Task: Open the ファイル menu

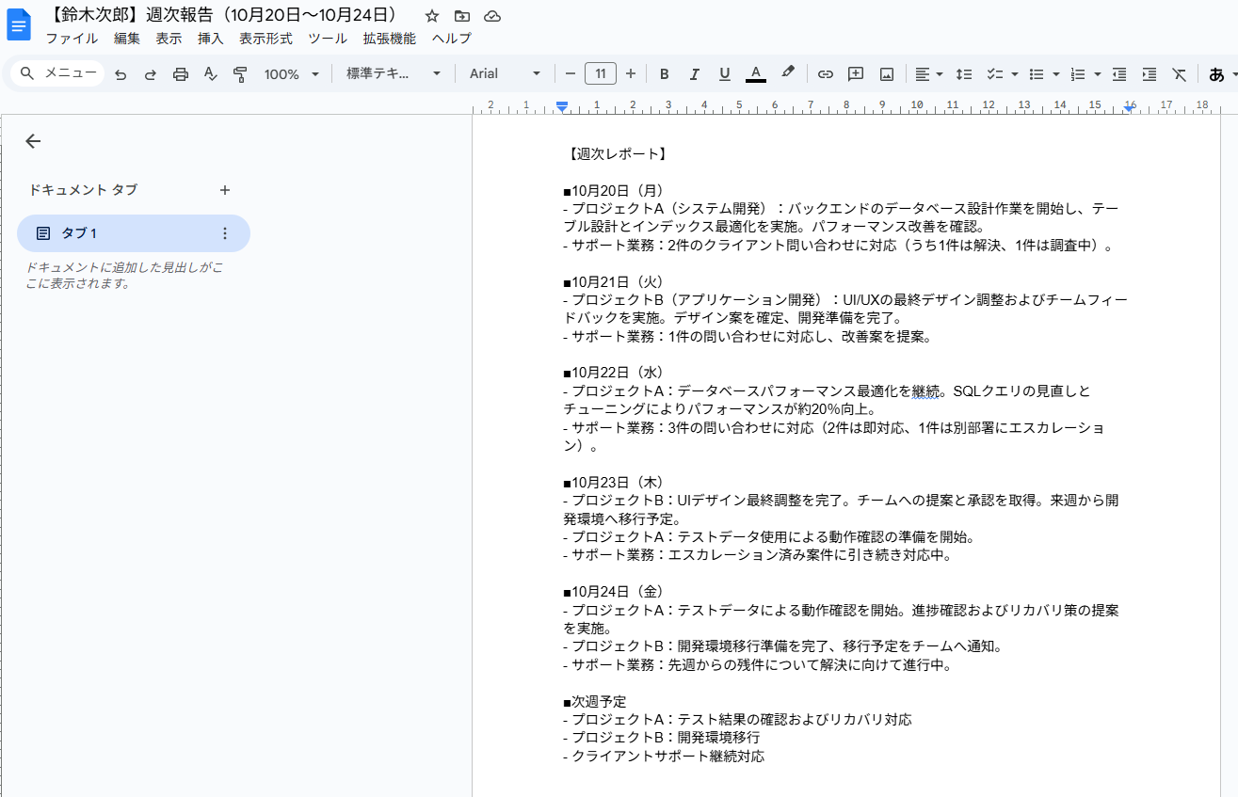Action: click(x=72, y=39)
